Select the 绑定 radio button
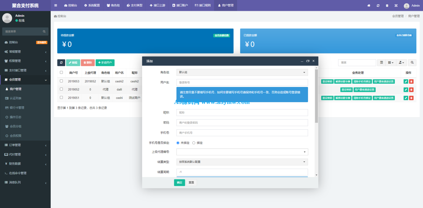This screenshot has width=423, height=208. [x=194, y=143]
